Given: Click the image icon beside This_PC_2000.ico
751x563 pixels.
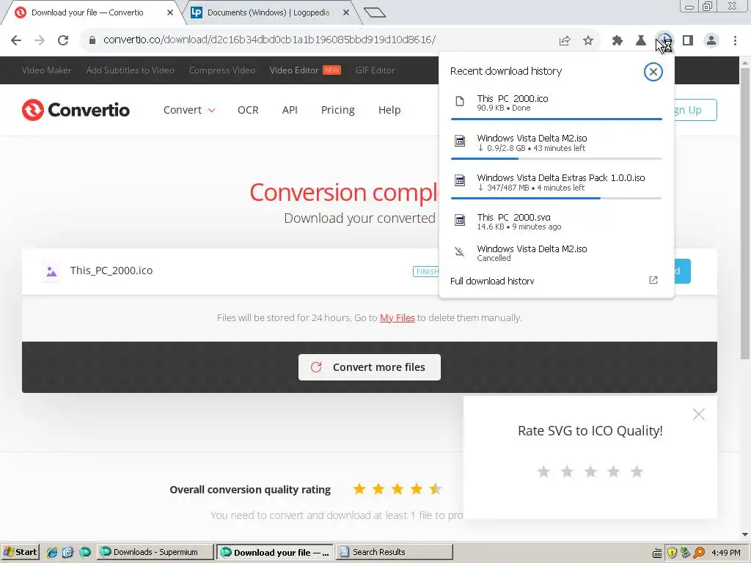Looking at the screenshot, I should pos(51,271).
